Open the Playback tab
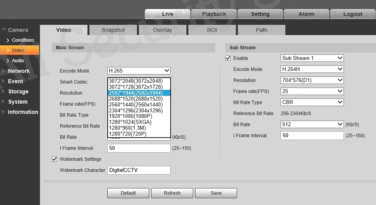 coord(214,14)
